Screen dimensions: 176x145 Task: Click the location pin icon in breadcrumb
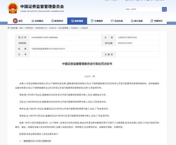8,28
